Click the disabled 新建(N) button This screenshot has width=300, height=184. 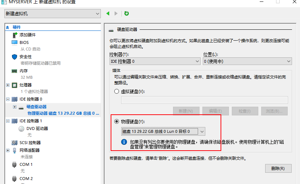pos(186,111)
